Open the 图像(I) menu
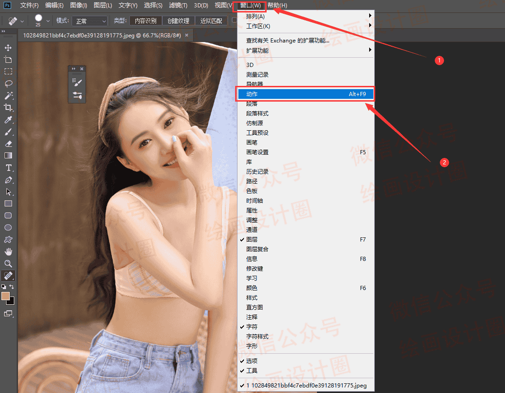505x393 pixels. (x=79, y=6)
